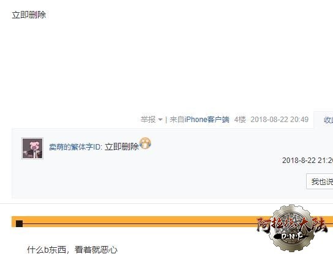Select the top 立即删除 post content

tap(29, 15)
